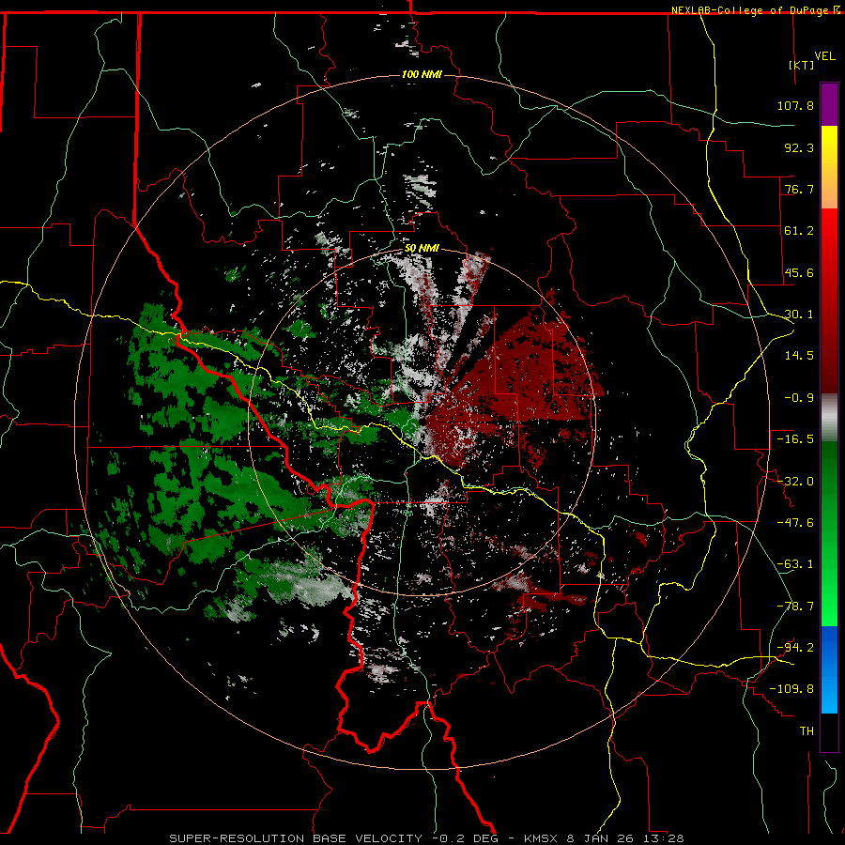The height and width of the screenshot is (845, 845).
Task: Select the -94.2 legend value
Action: tap(795, 648)
